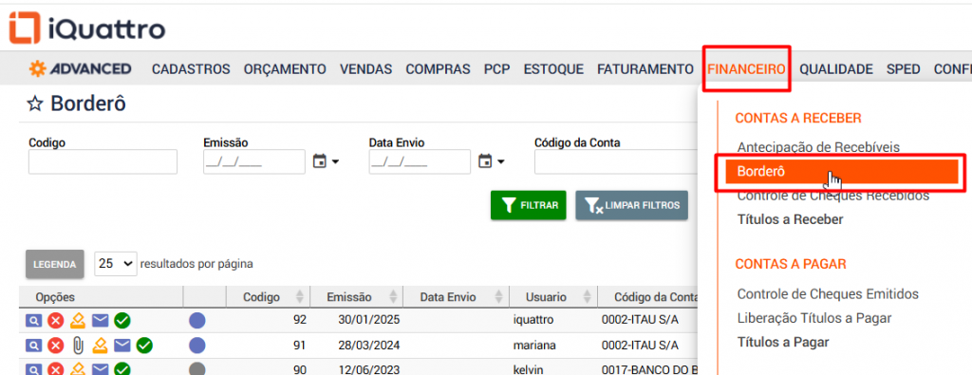Click the magnifier view icon in row 90

(x=33, y=369)
